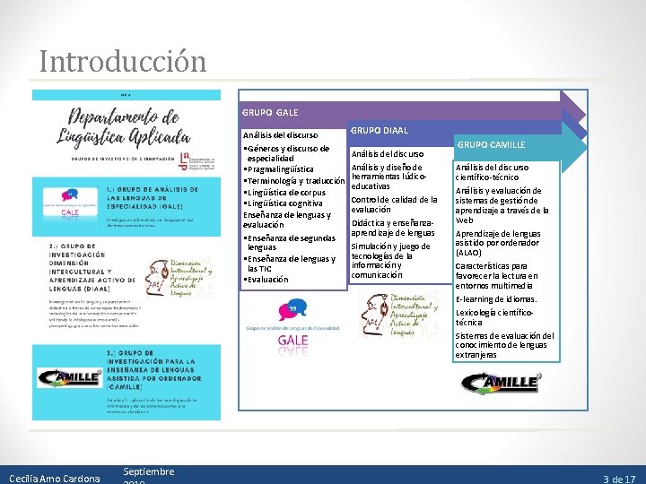
Task: Click '1.) Grupo de Análisis de las Lenguas' poster heading
Action: 153,198
